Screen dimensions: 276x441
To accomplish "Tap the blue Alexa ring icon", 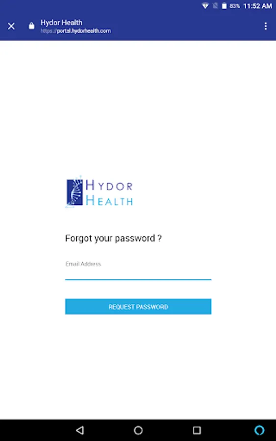I will 259,430.
